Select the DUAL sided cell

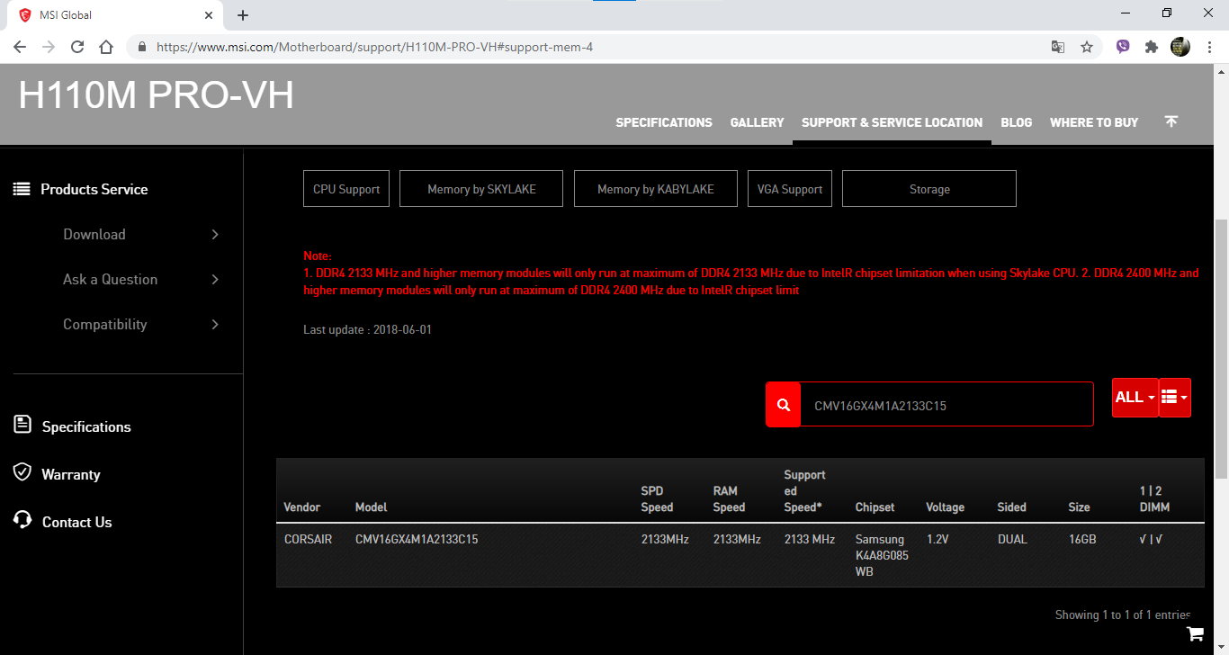click(1012, 540)
